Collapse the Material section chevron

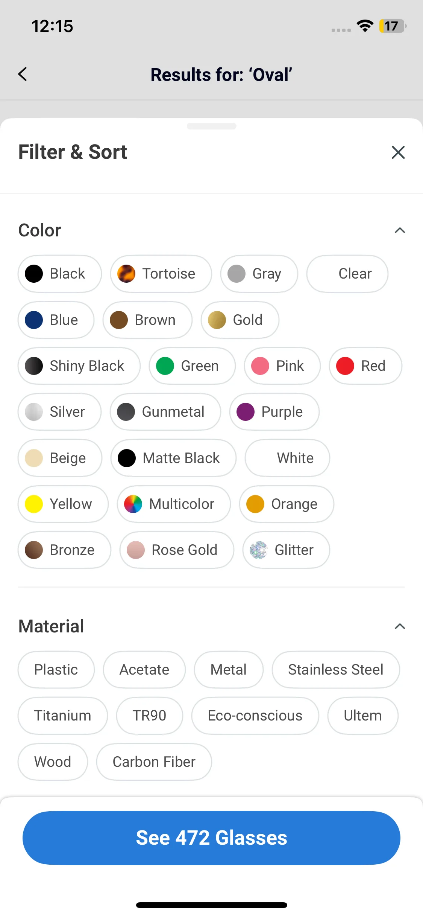[x=400, y=626]
